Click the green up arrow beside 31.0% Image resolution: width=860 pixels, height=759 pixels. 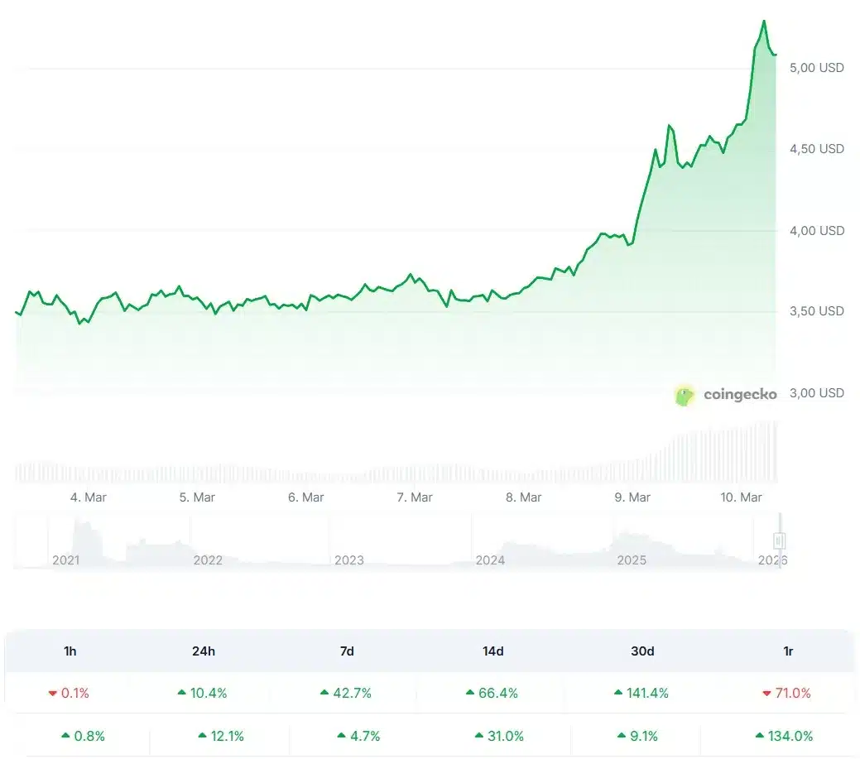pos(480,735)
